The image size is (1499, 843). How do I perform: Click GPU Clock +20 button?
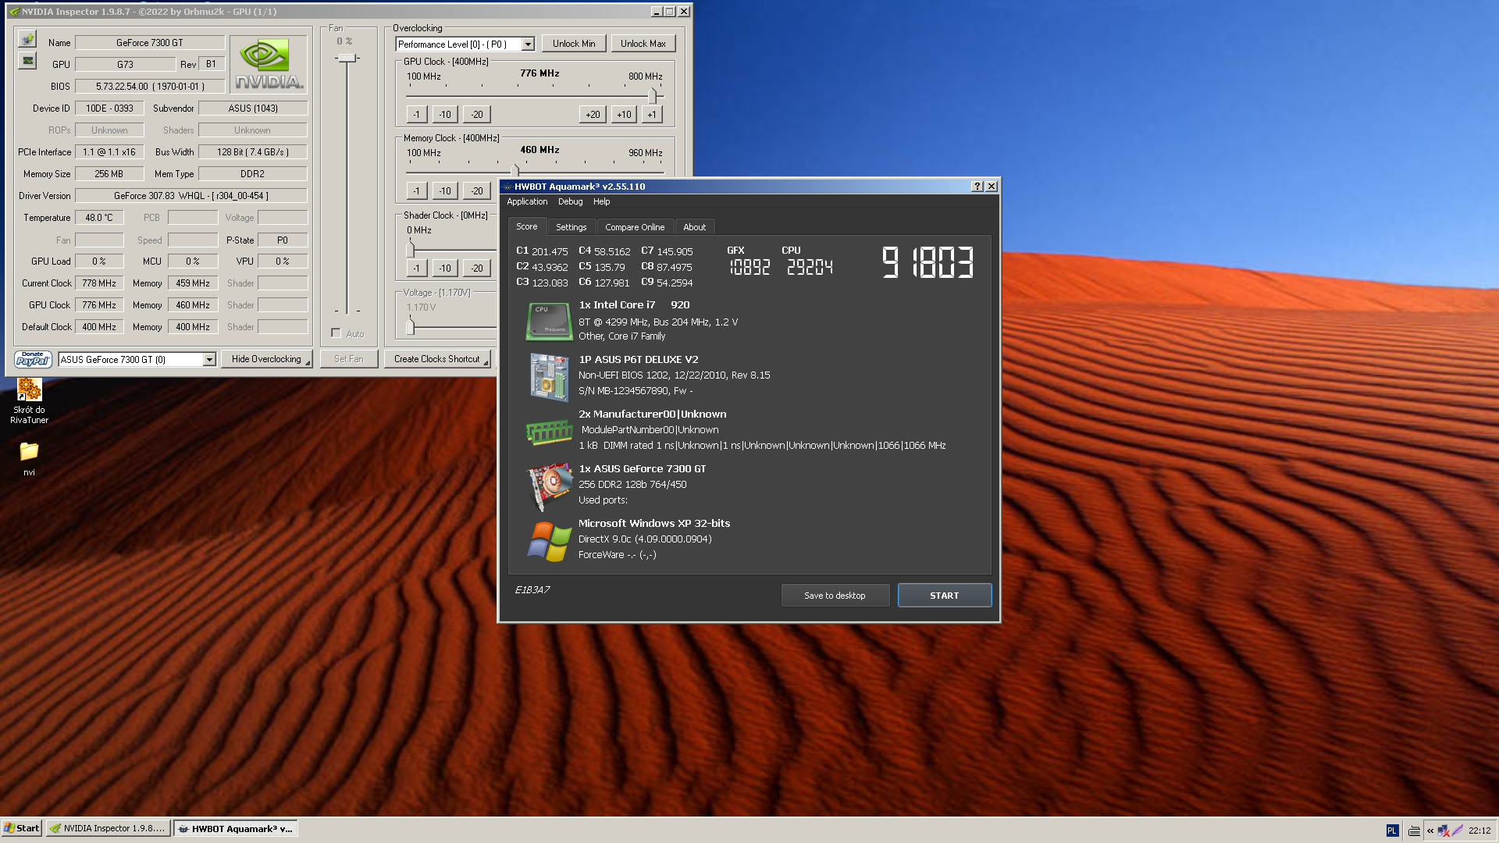[593, 115]
